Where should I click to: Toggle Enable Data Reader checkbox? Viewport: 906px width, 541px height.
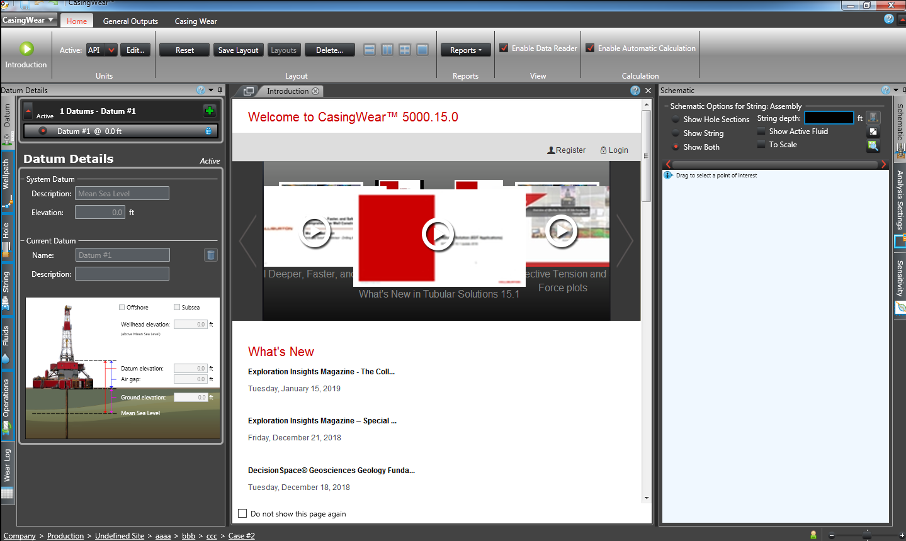(504, 48)
